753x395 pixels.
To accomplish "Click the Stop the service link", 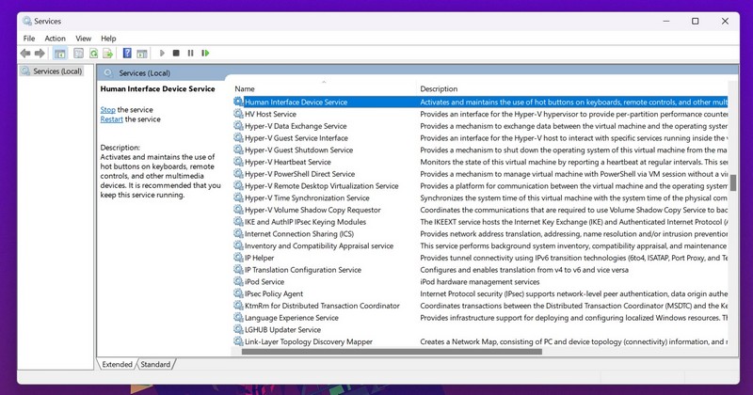I will pyautogui.click(x=108, y=110).
